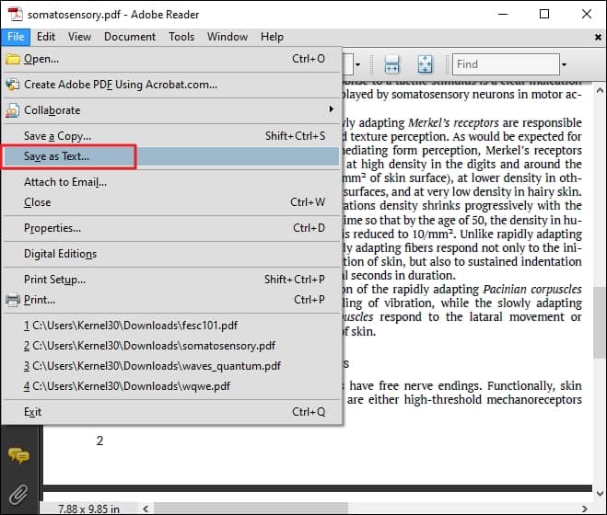Open the Edit menu
Viewport: 607px width, 515px height.
coord(46,37)
